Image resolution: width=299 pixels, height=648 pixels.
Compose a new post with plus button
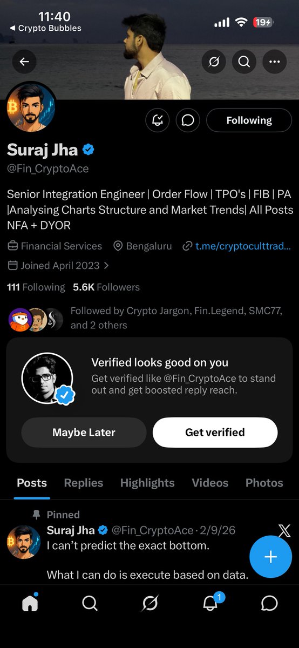click(270, 557)
